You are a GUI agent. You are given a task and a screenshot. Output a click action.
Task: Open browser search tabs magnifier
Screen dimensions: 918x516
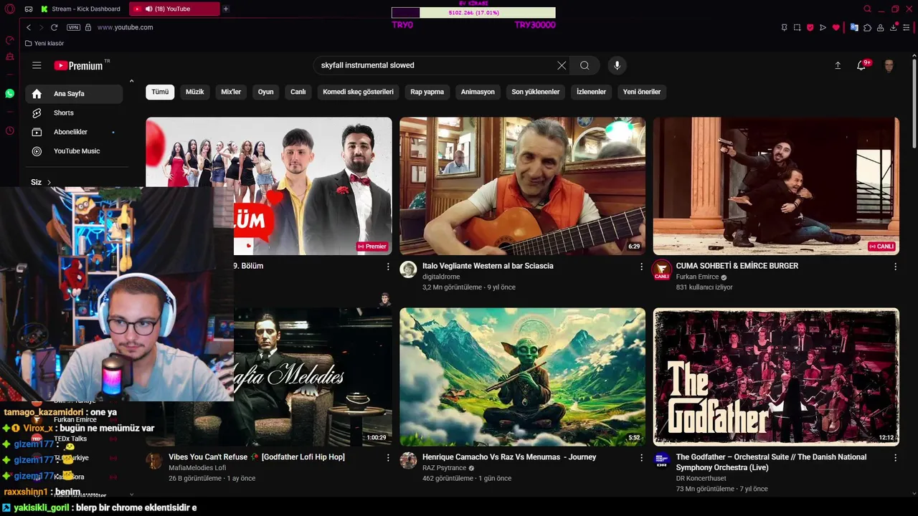(868, 9)
